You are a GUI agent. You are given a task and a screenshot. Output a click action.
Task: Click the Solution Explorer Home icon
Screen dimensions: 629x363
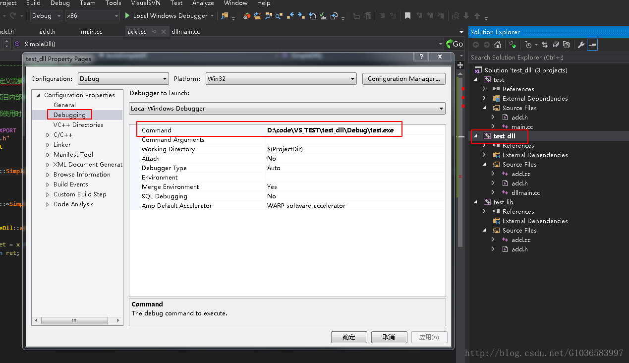(498, 45)
